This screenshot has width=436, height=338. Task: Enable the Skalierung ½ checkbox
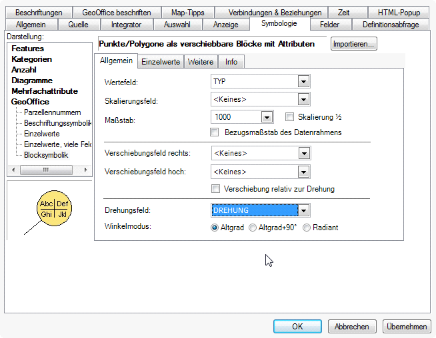(289, 116)
